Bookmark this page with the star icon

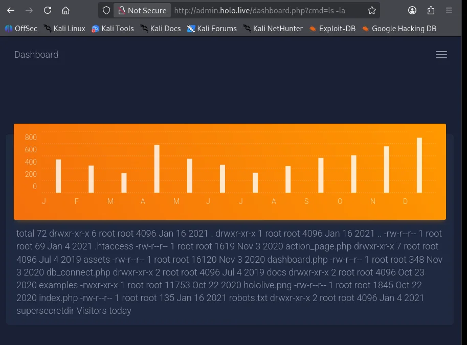click(372, 10)
